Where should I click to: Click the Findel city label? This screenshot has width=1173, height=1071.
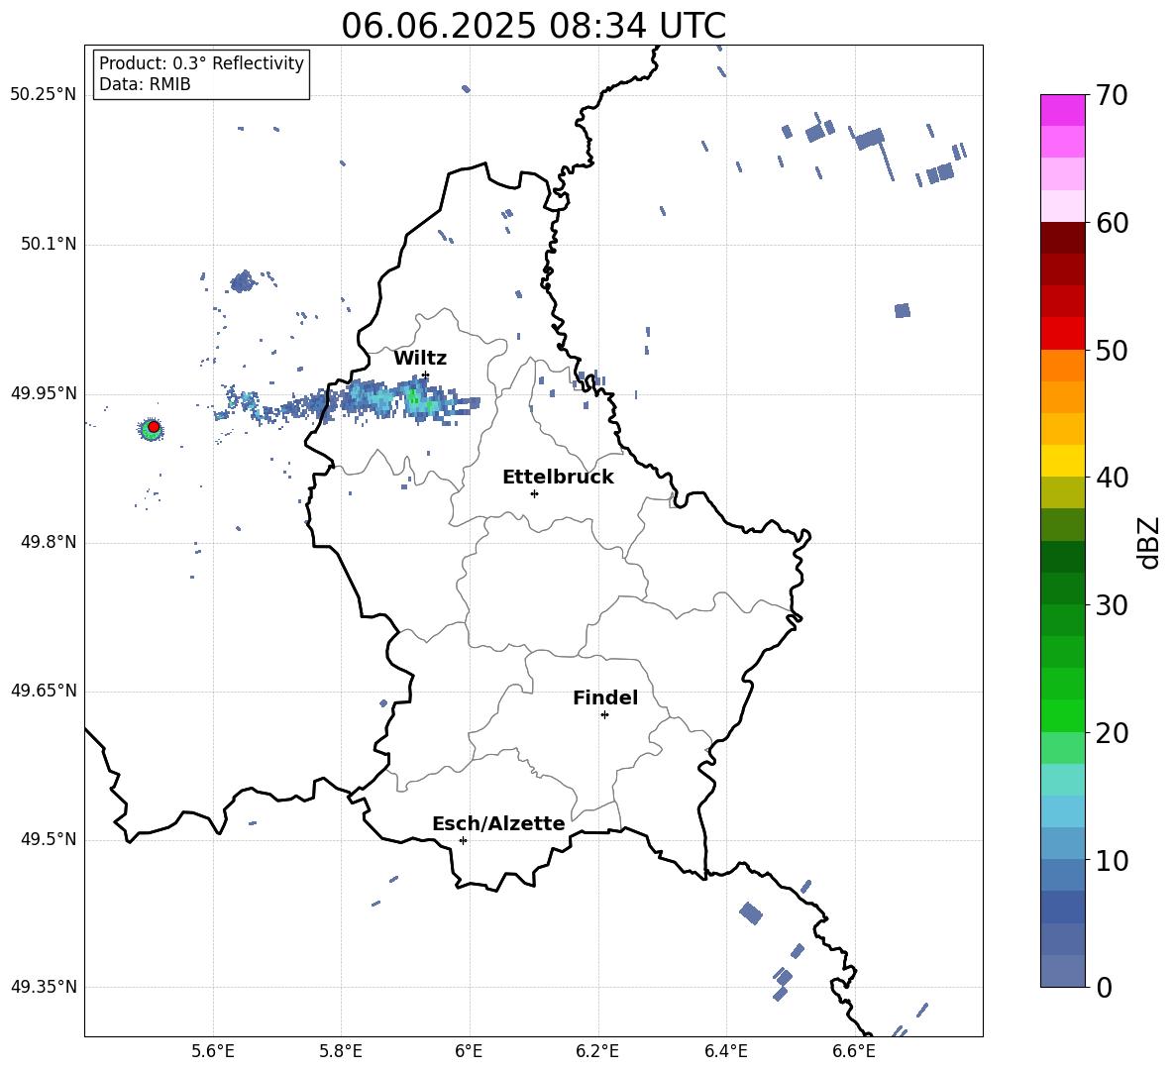(605, 697)
